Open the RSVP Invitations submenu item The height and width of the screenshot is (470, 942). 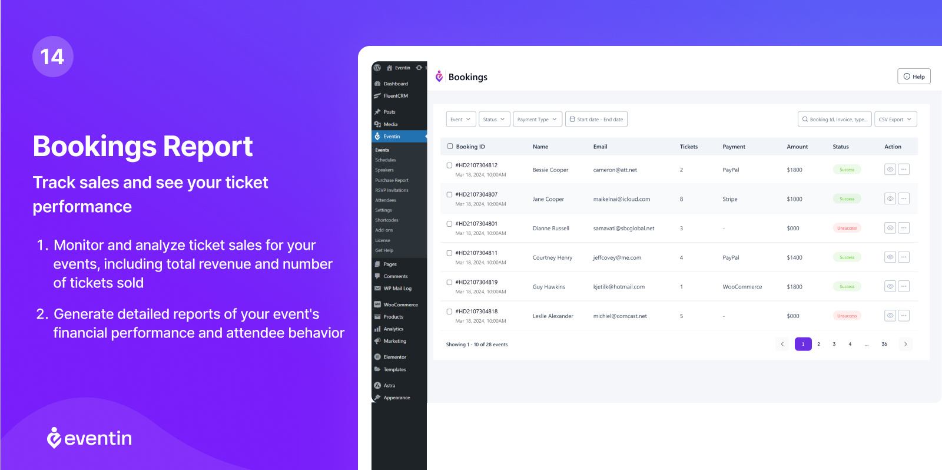tap(392, 190)
